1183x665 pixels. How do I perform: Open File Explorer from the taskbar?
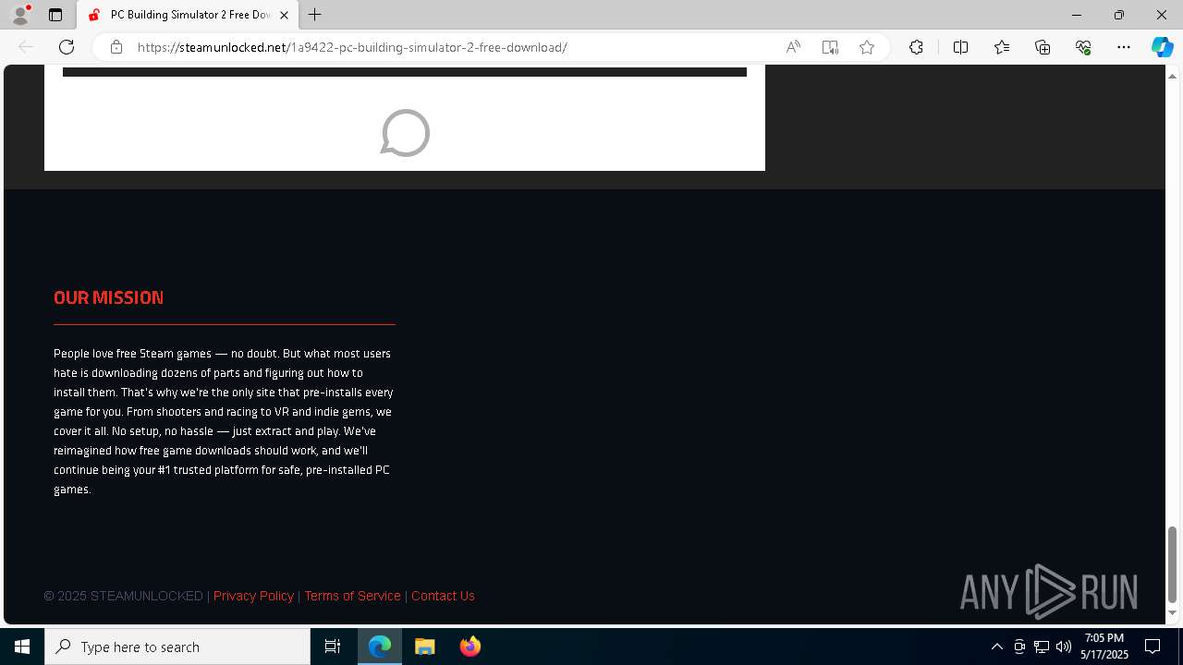(425, 647)
